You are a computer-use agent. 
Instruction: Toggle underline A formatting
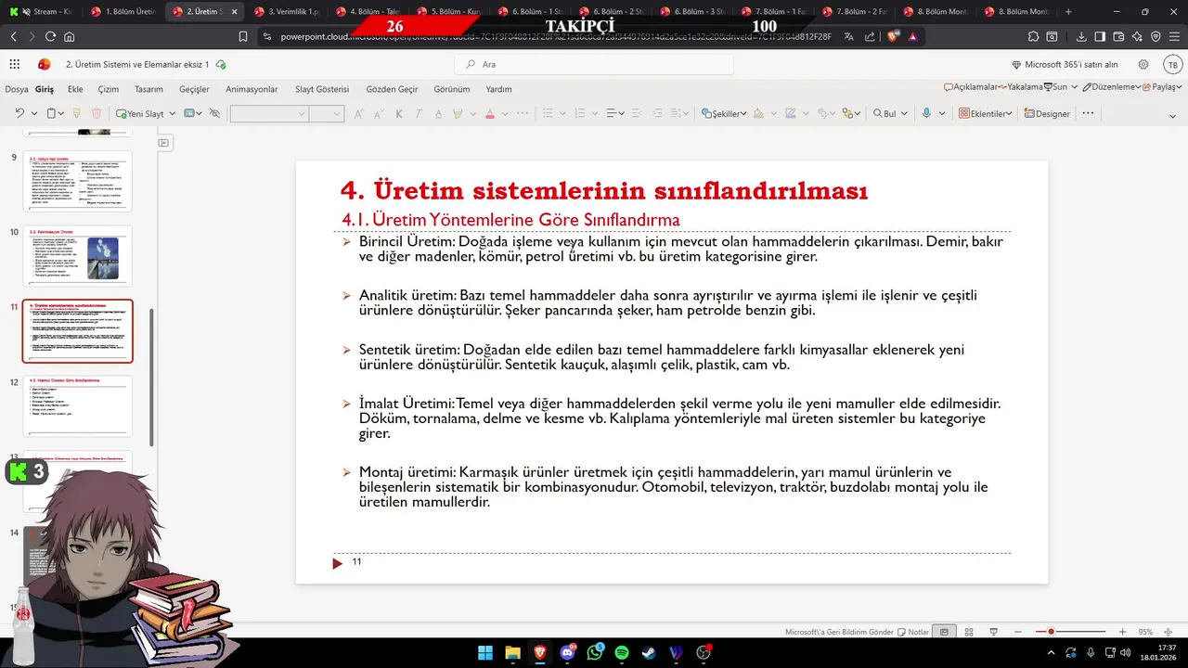coord(438,113)
